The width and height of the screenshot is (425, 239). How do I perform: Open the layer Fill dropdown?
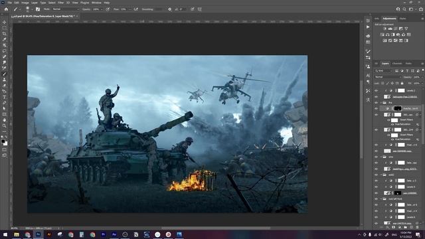point(422,83)
